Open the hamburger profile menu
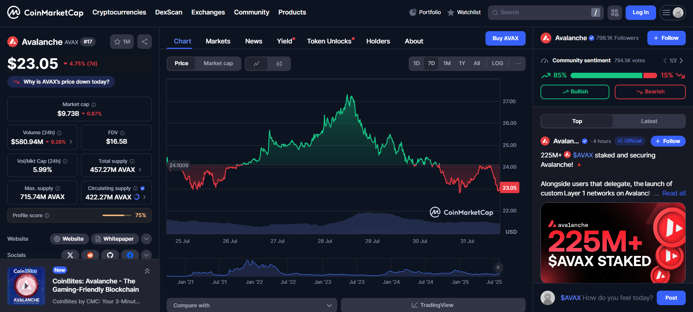Viewport: 693px width, 312px height. click(672, 13)
